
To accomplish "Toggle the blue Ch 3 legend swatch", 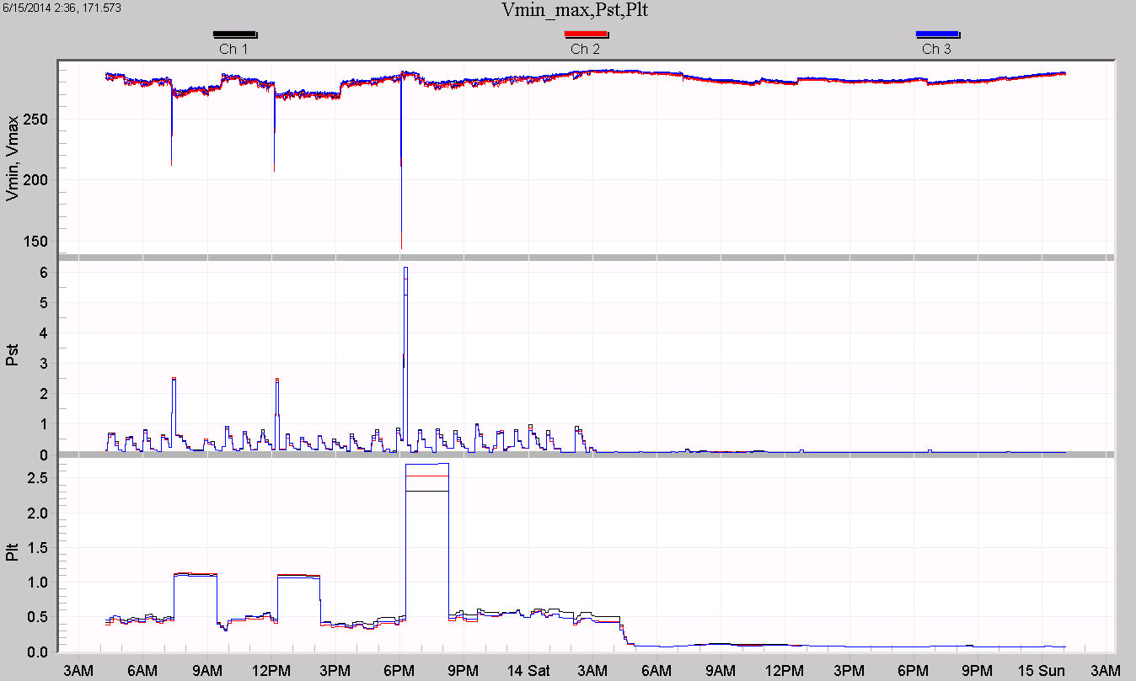I will 936,35.
